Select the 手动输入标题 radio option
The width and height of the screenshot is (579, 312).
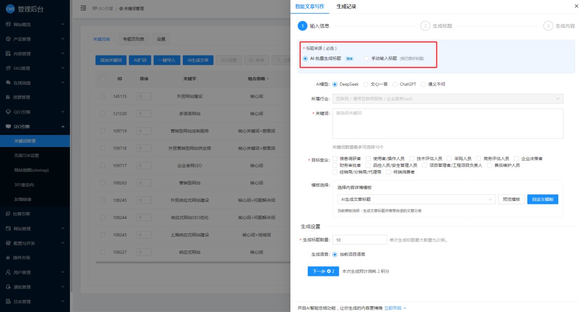click(367, 58)
